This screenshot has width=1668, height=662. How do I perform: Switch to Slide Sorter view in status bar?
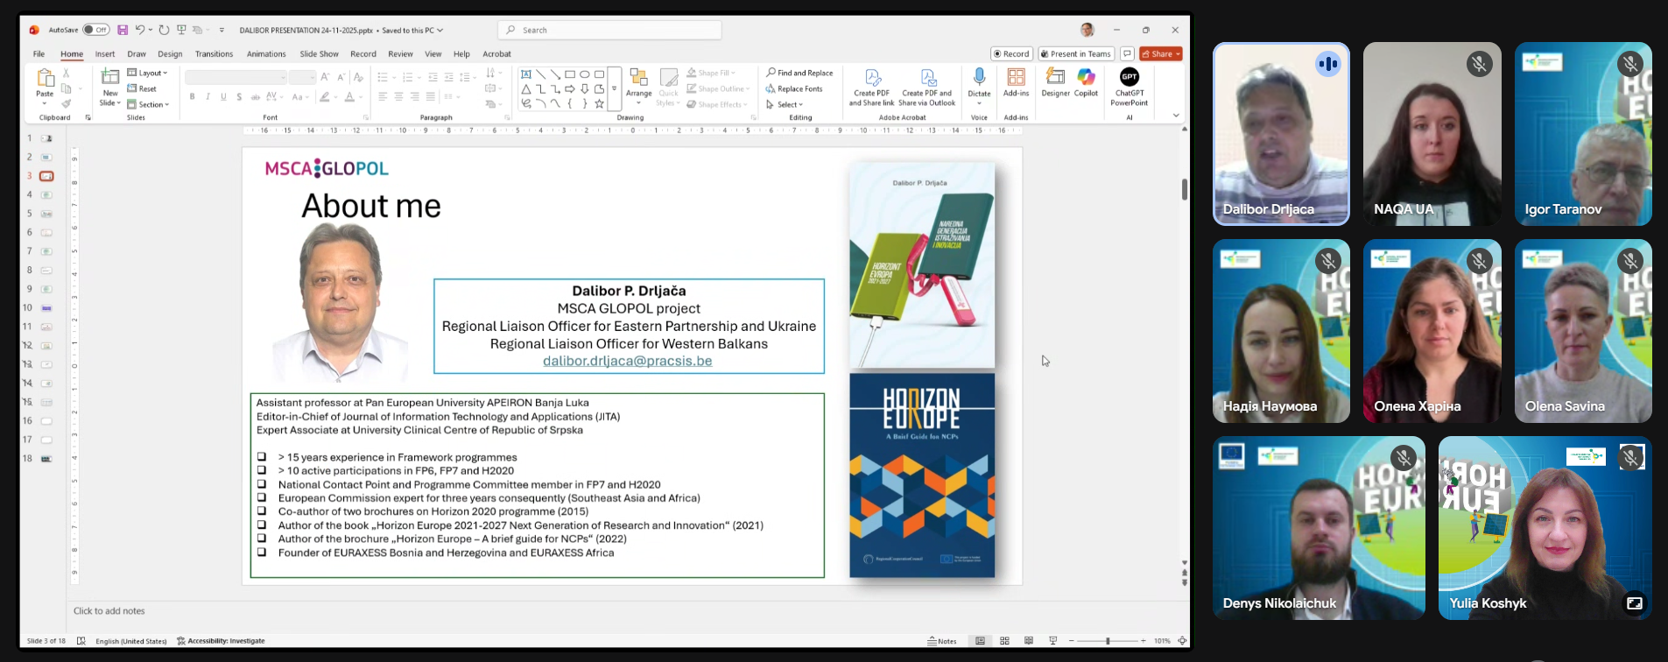point(1004,641)
